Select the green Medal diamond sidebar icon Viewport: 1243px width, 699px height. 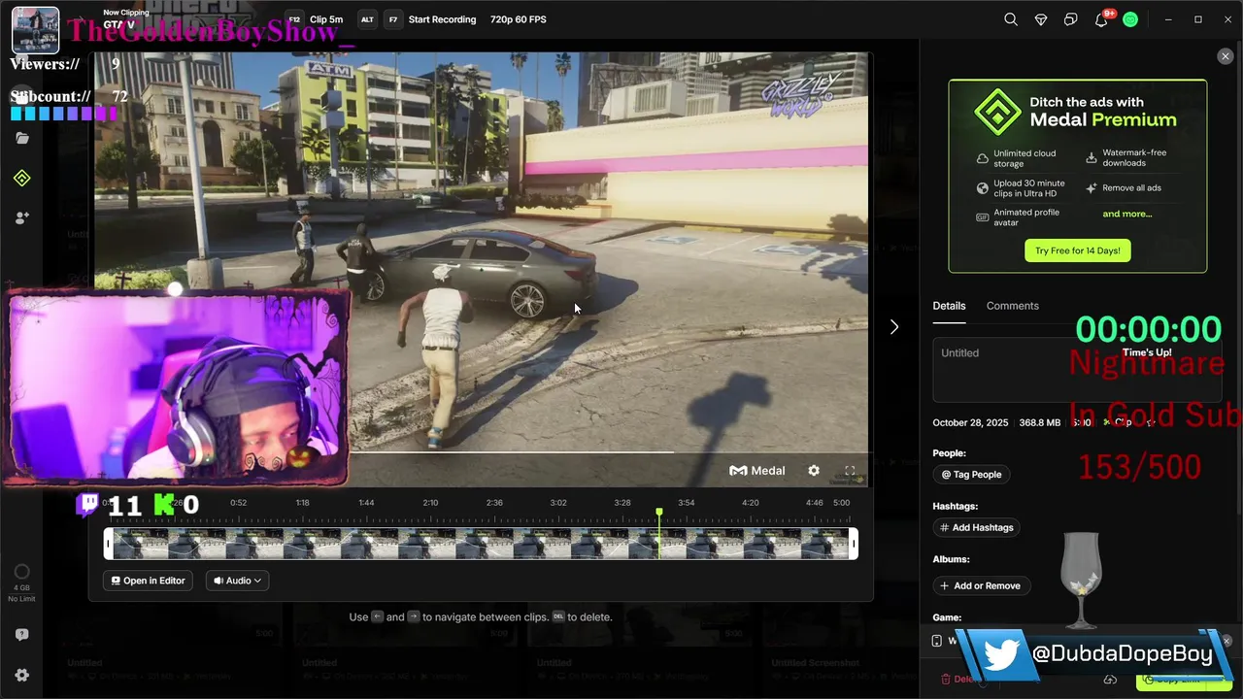click(x=22, y=179)
